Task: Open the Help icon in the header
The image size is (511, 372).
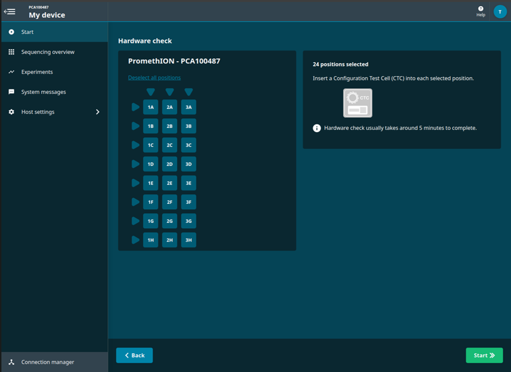Action: (x=480, y=12)
